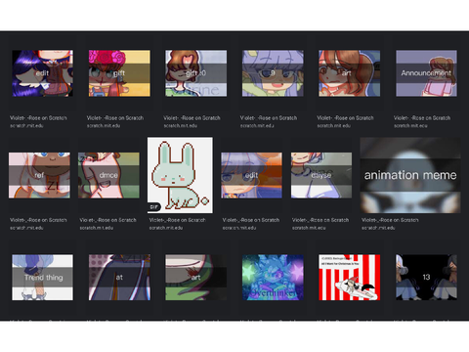Open the orange-background 'edit' thumbnail
The width and height of the screenshot is (469, 352).
[252, 175]
